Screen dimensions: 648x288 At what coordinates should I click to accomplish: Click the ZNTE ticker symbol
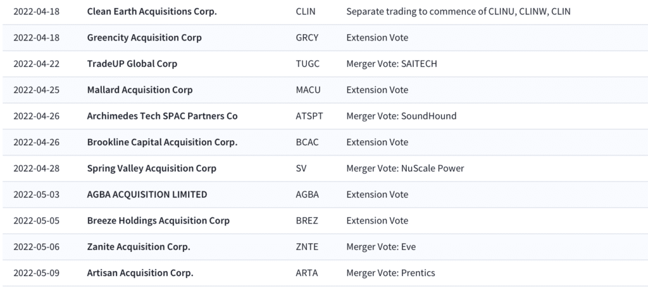(x=307, y=247)
